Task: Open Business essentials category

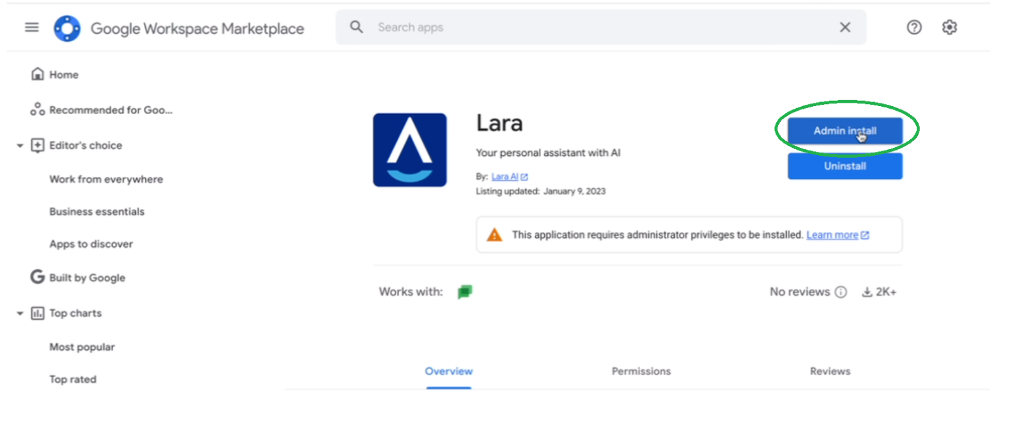Action: (97, 212)
